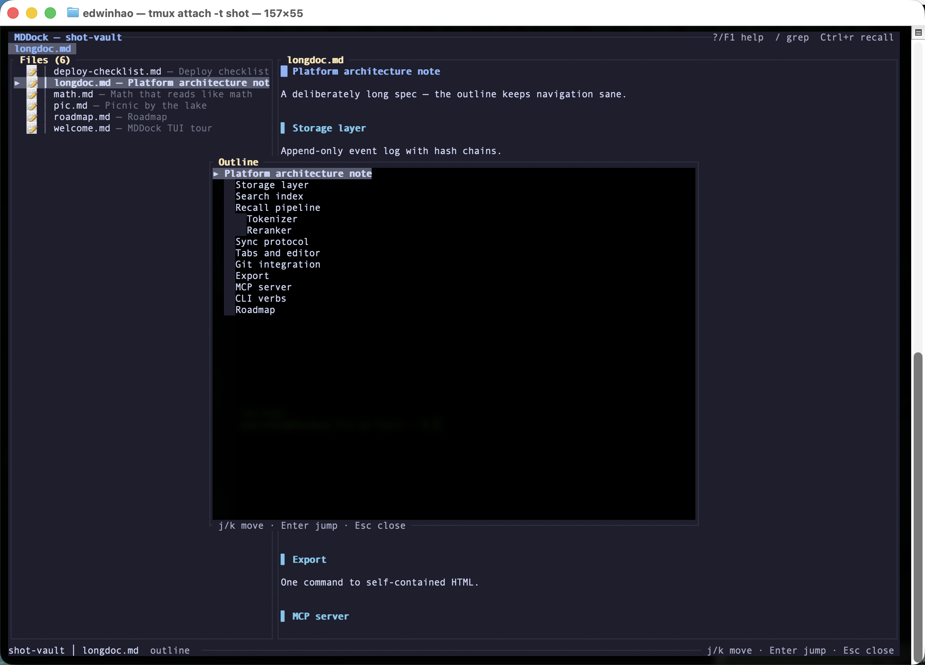
Task: Click the Export heading in document preview
Action: (x=309, y=560)
